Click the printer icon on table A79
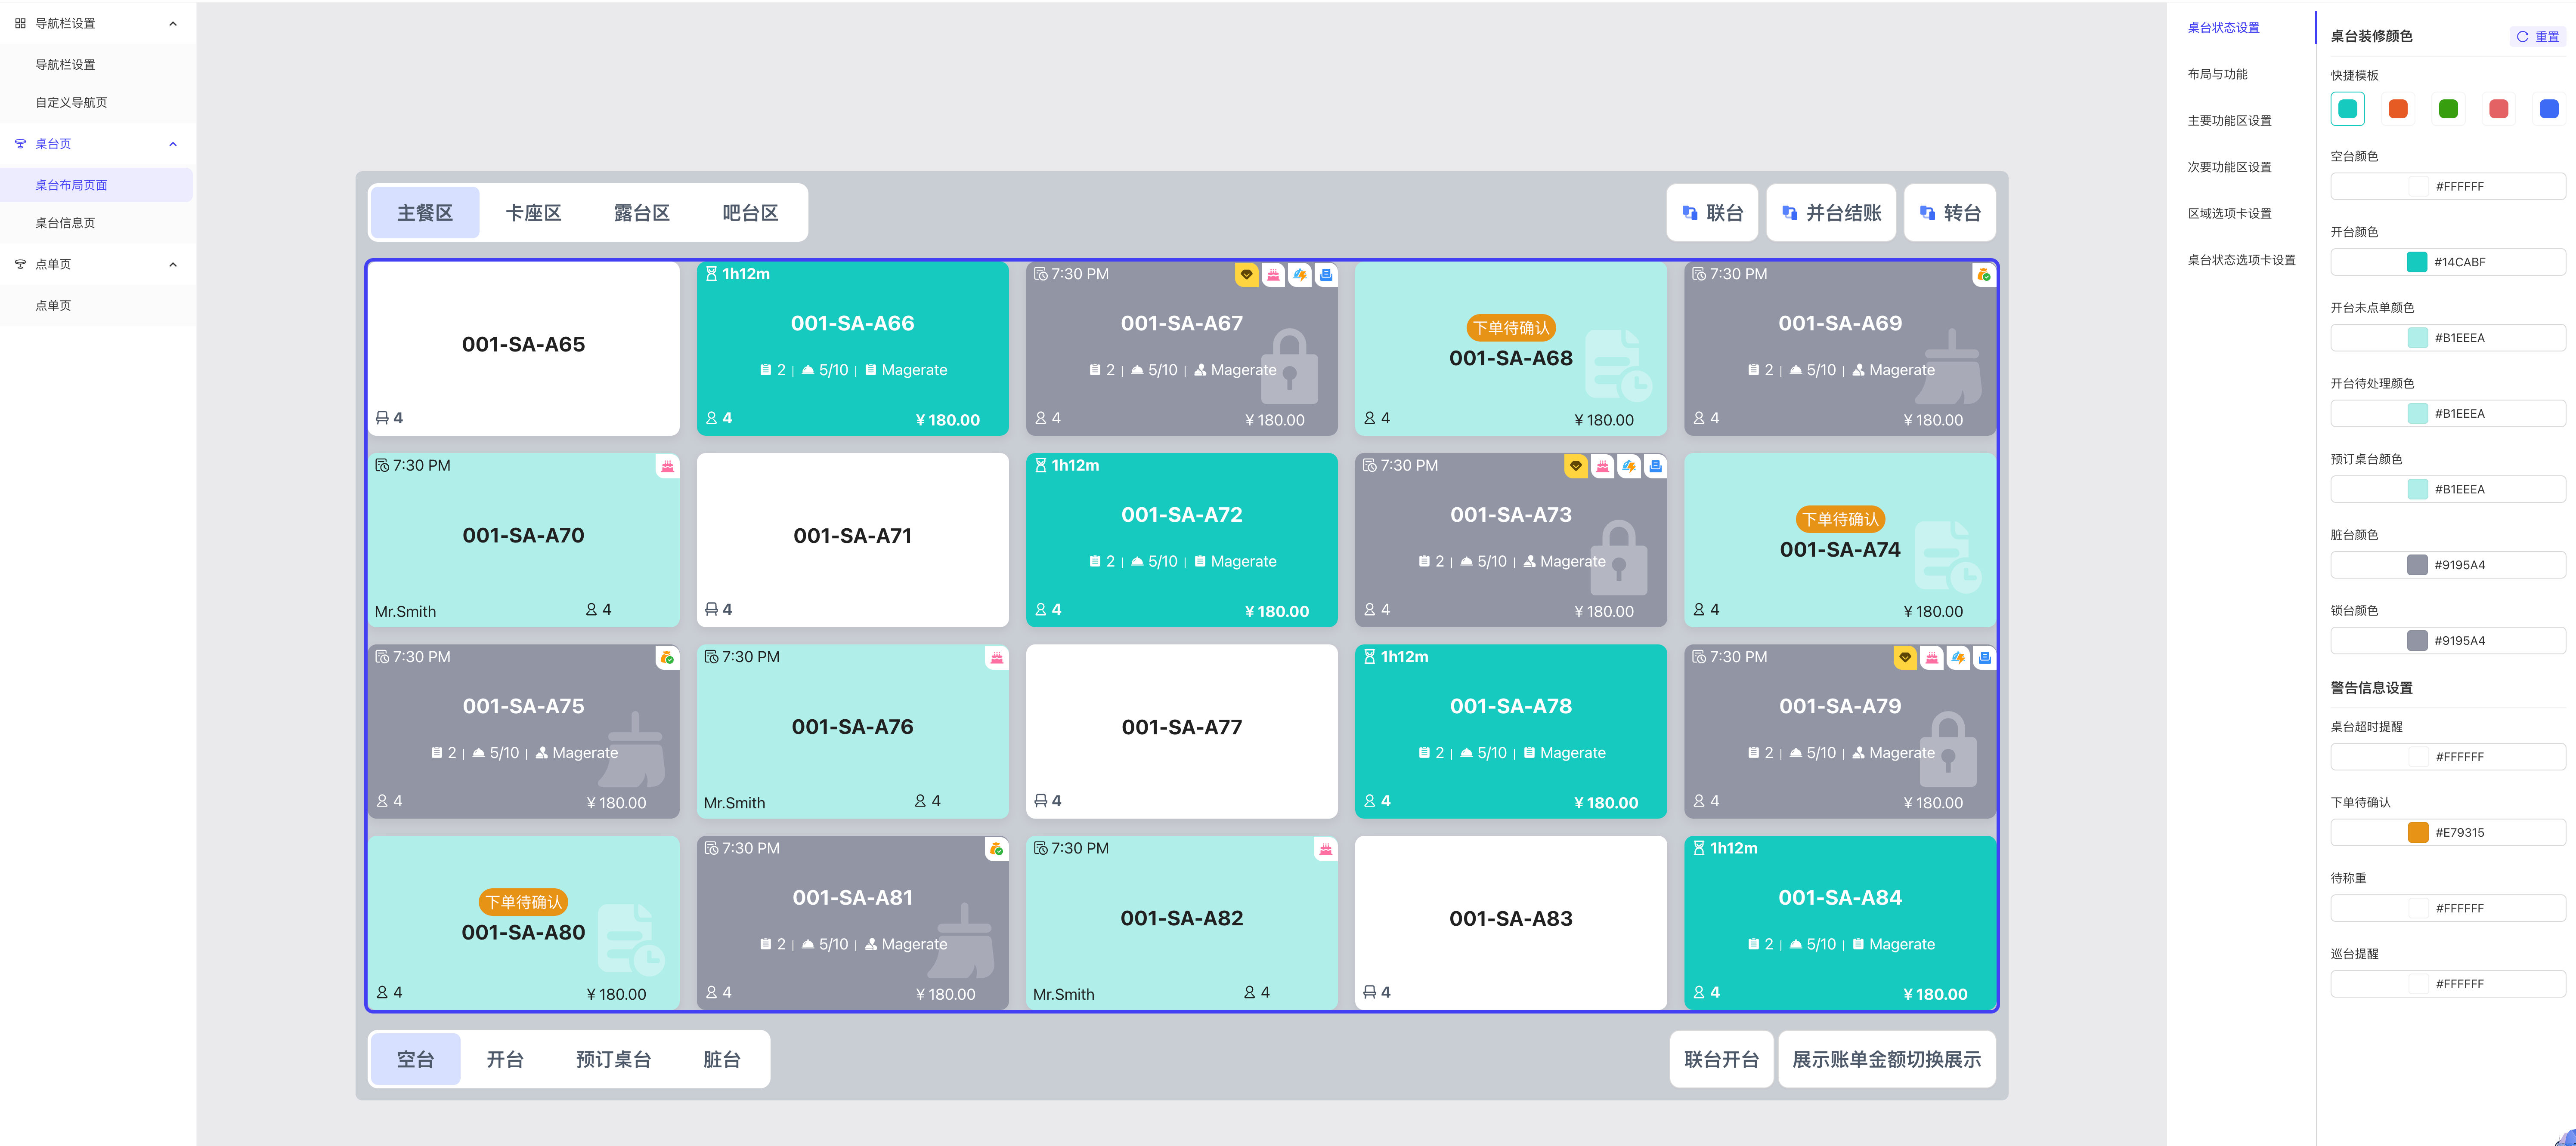Image resolution: width=2576 pixels, height=1146 pixels. click(1984, 657)
